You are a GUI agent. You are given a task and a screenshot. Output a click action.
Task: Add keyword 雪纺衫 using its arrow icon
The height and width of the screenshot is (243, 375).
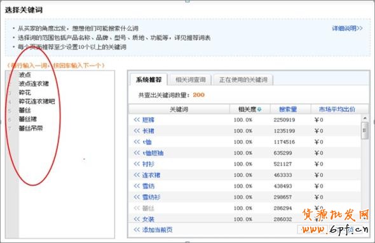137,197
